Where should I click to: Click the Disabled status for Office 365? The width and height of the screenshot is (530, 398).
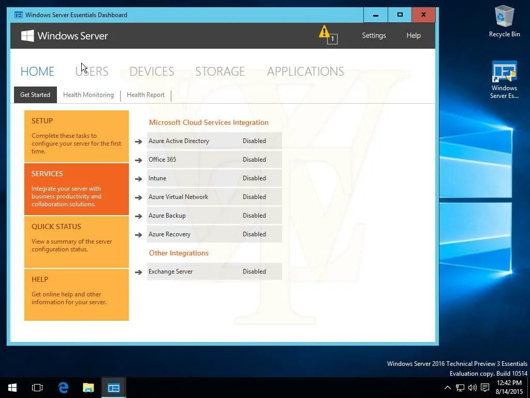coord(254,160)
